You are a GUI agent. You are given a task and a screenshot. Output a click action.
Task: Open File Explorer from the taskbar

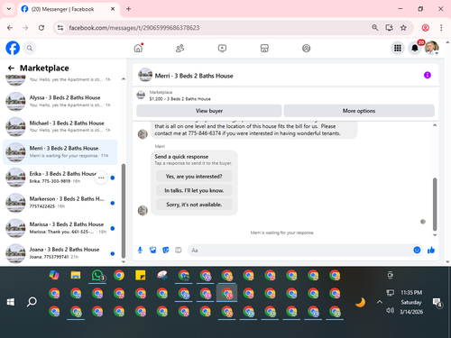[x=76, y=275]
